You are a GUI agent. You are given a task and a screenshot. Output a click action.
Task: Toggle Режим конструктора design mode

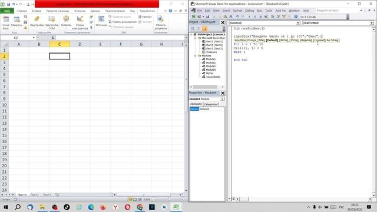click(x=80, y=23)
